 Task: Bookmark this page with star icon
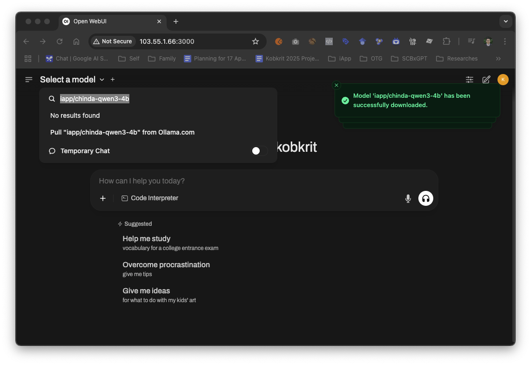[255, 41]
